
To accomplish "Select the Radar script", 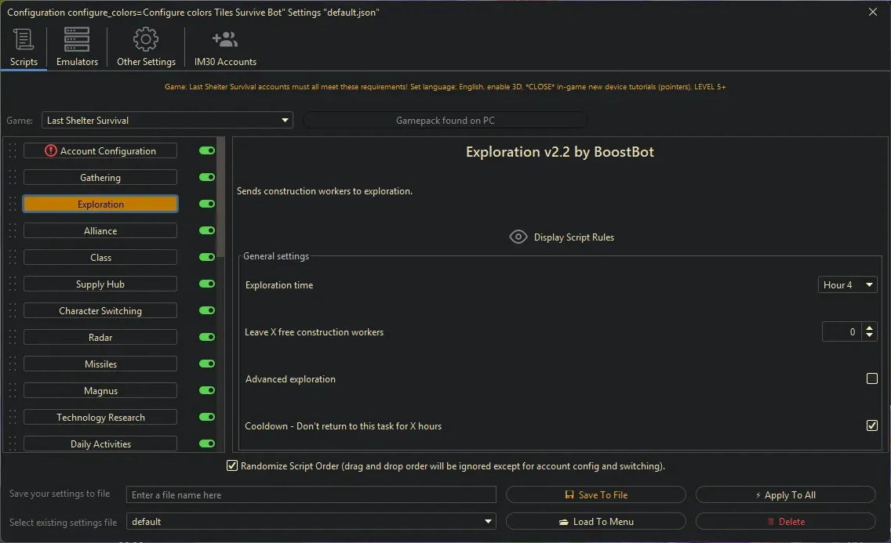I will pyautogui.click(x=100, y=337).
